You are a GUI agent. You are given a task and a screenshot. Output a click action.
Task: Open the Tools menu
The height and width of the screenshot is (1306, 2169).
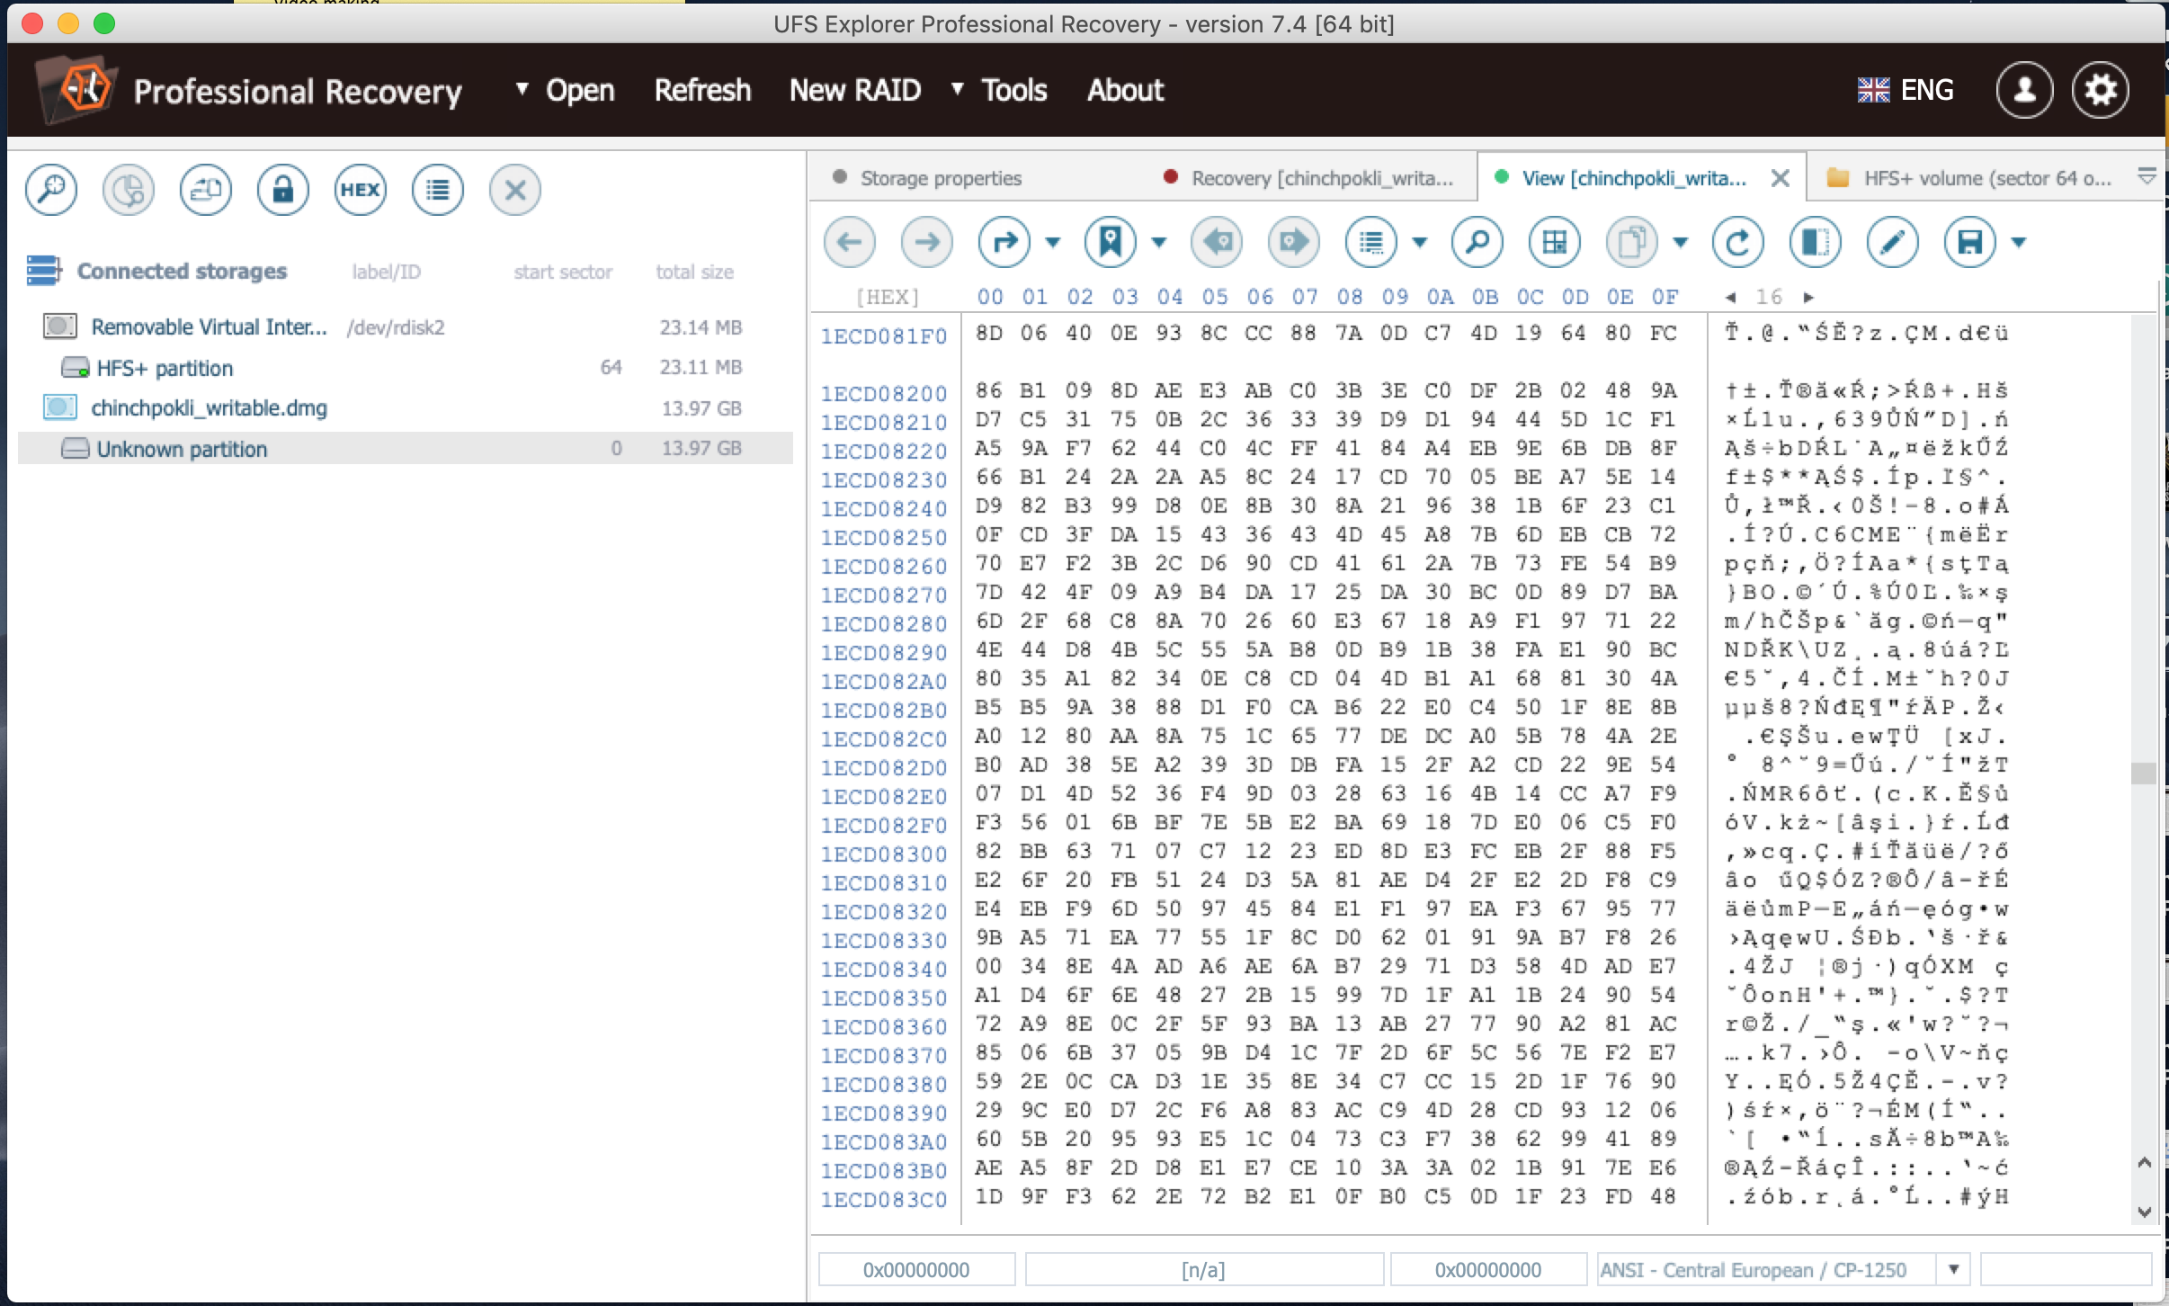[x=1000, y=90]
